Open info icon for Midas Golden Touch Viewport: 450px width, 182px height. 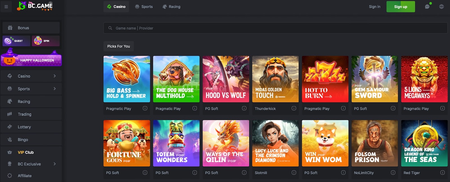pos(294,108)
